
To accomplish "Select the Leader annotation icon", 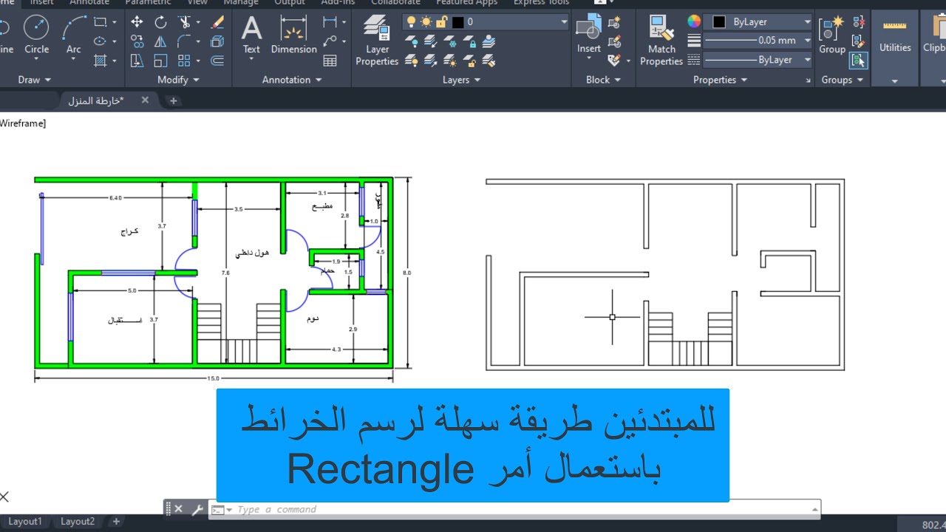I will click(330, 41).
